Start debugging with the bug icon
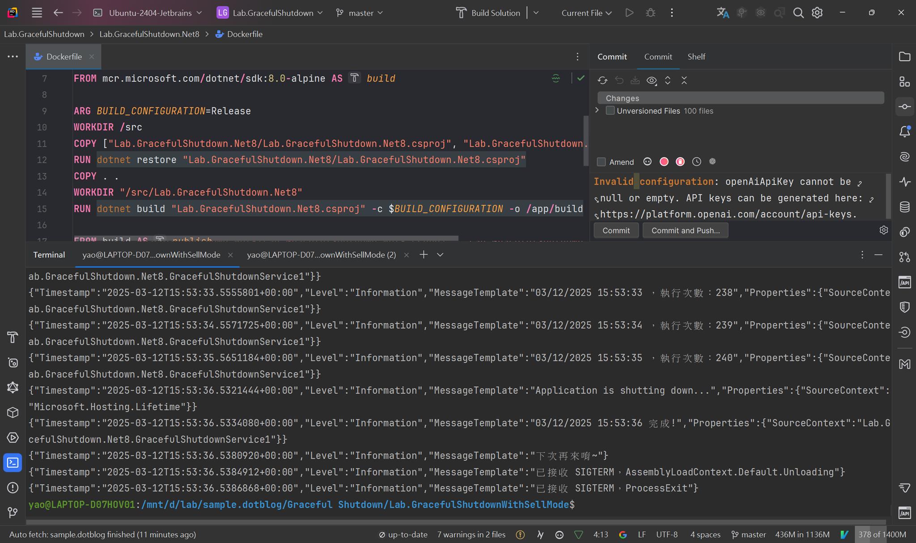The image size is (916, 543). tap(651, 13)
